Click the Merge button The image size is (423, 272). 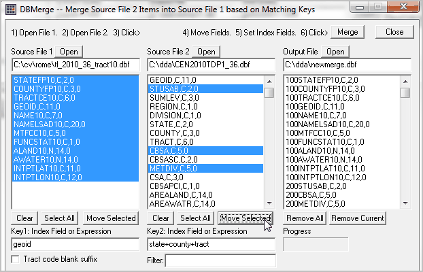(348, 32)
